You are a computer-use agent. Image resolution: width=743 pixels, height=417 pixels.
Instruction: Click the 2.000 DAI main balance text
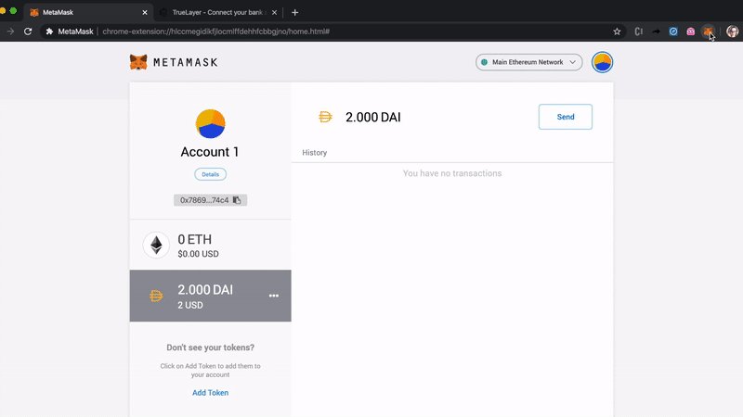pos(373,118)
